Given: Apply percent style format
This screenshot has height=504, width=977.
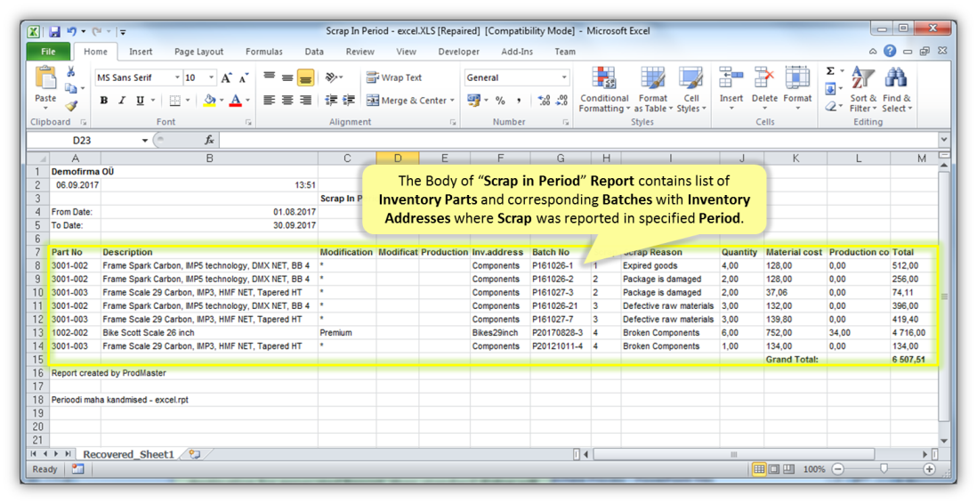Looking at the screenshot, I should coord(500,101).
